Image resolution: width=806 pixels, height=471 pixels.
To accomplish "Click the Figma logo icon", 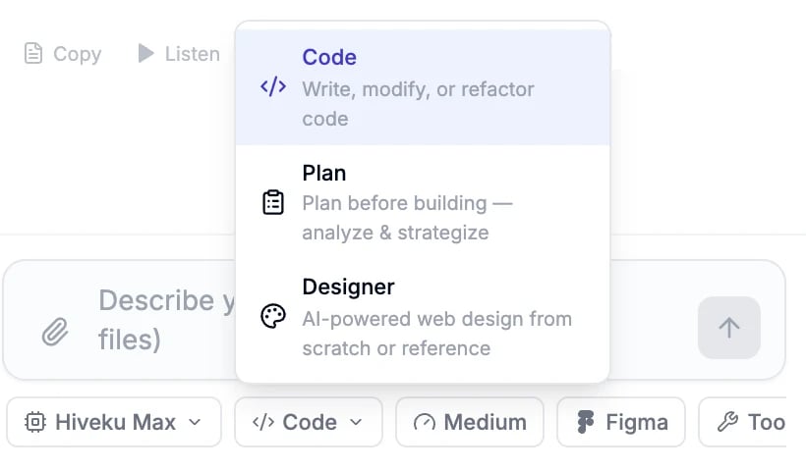I will pyautogui.click(x=586, y=422).
